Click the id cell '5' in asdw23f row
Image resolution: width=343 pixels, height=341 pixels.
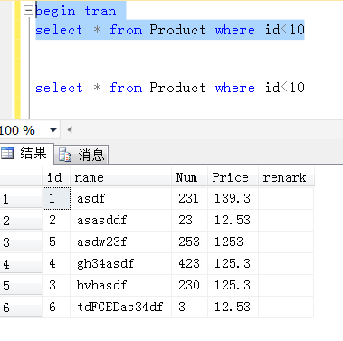pos(56,242)
